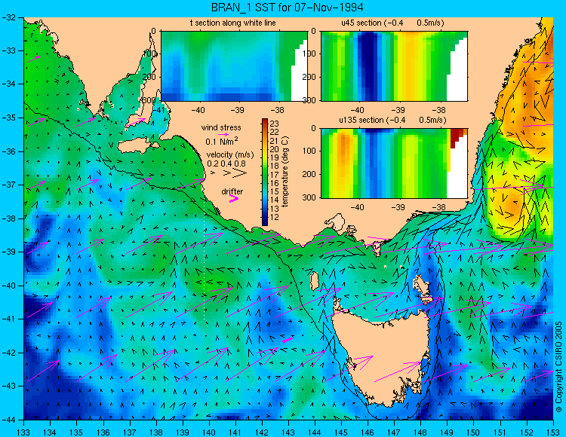Click Flinders Island northeast of Tasmania

point(423,286)
